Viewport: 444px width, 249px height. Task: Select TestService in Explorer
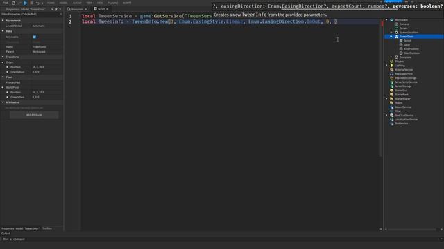tap(401, 123)
